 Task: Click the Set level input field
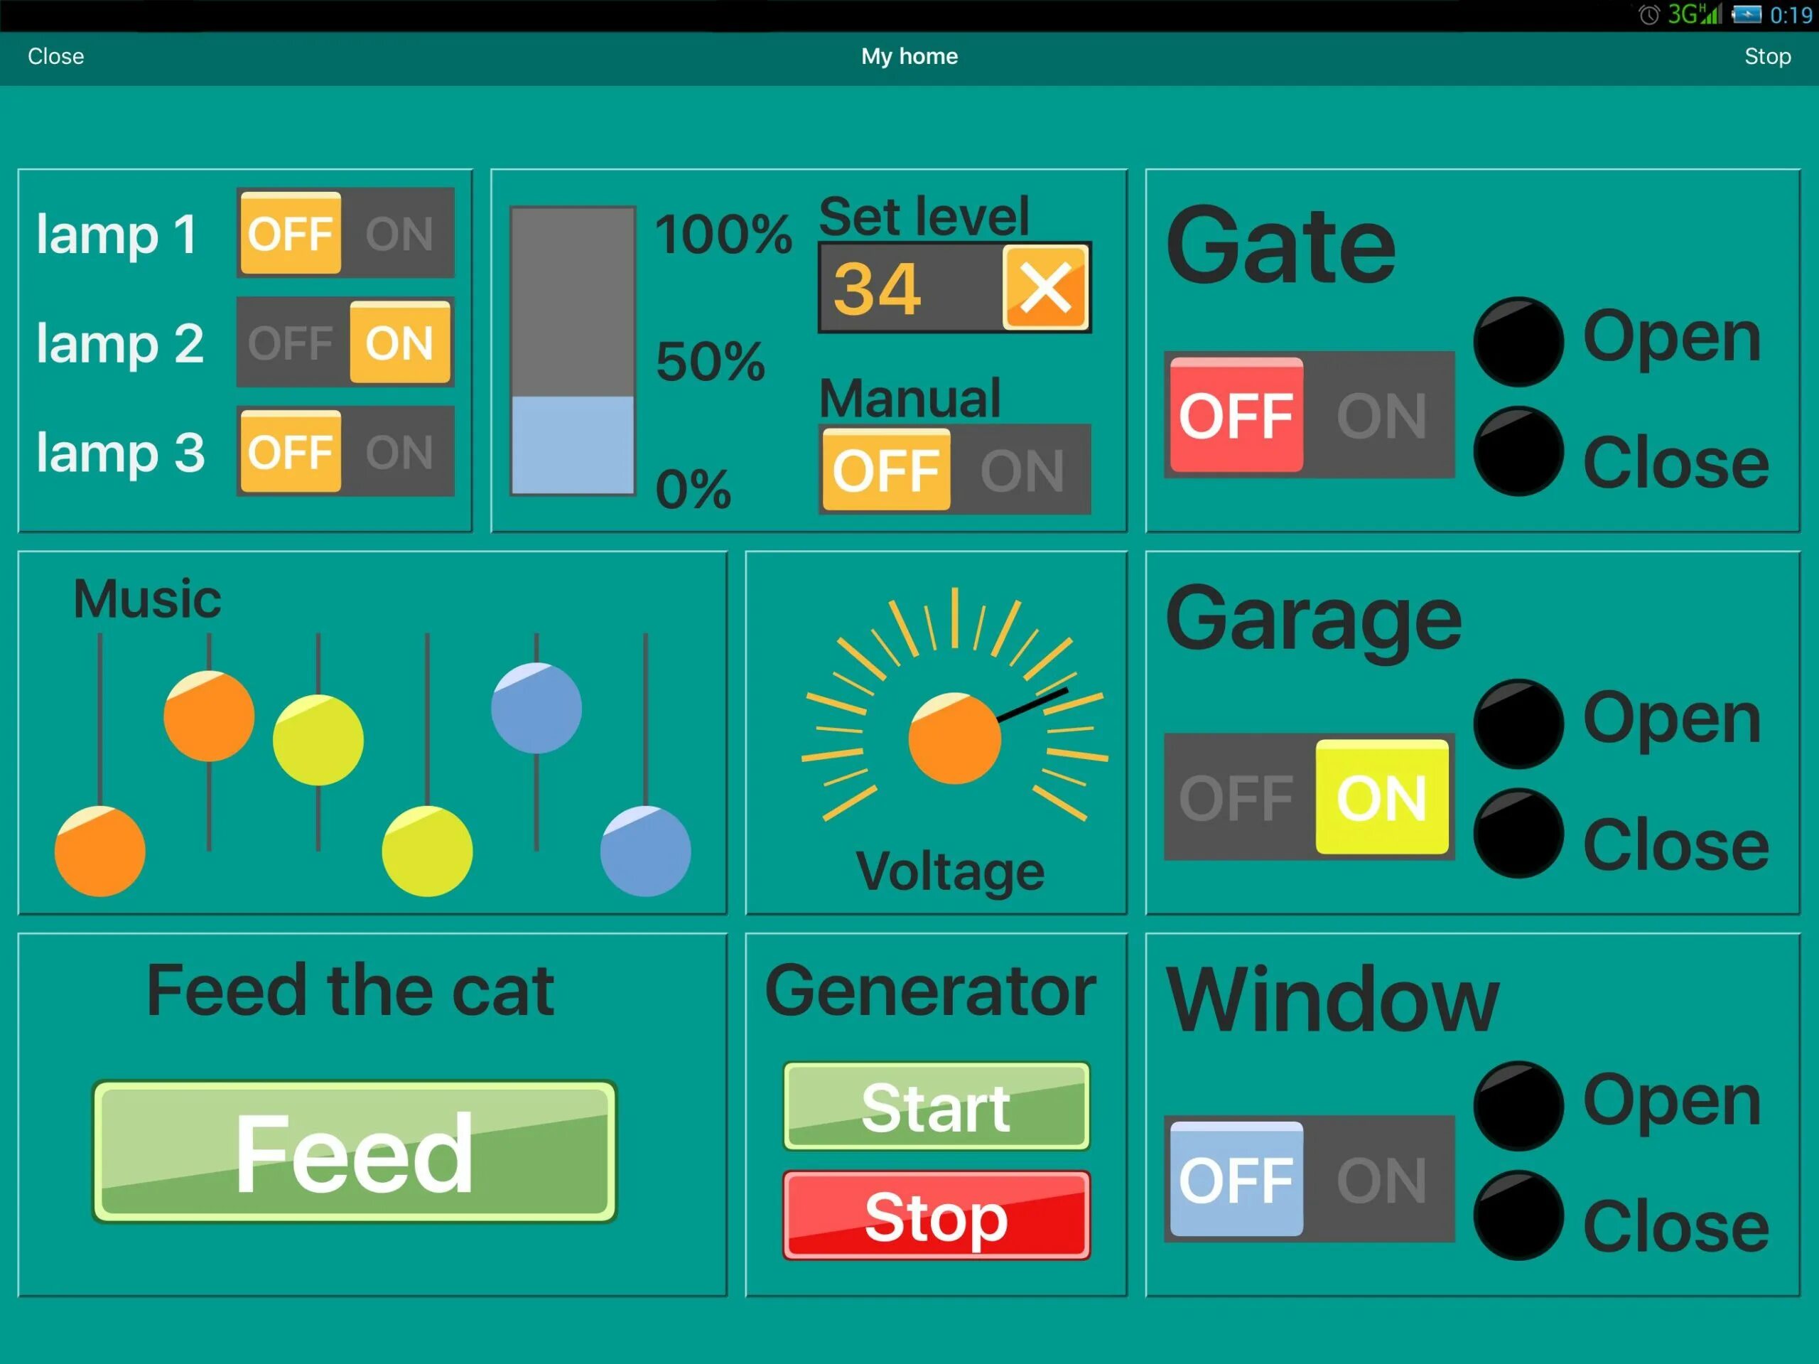click(x=904, y=286)
